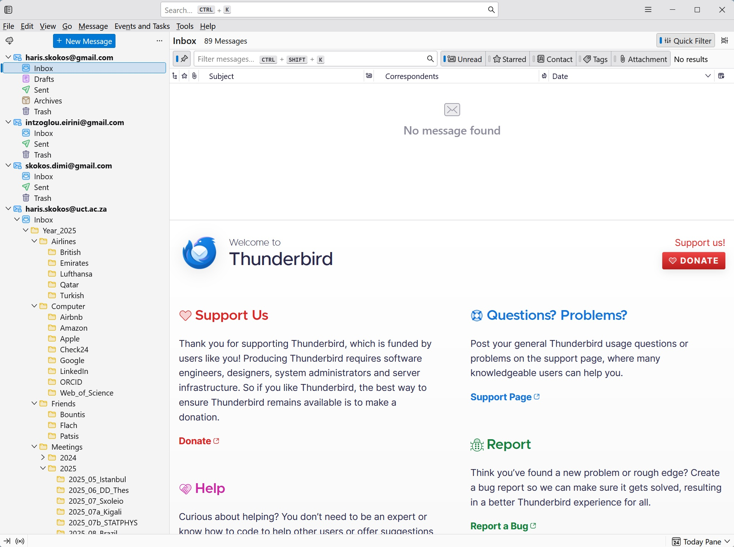
Task: Collapse the Friends folder
Action: [x=34, y=403]
